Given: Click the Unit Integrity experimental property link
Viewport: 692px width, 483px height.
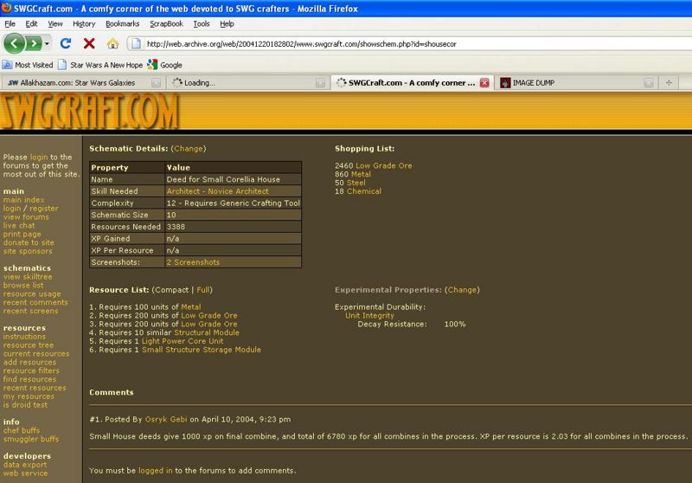Looking at the screenshot, I should pyautogui.click(x=369, y=316).
